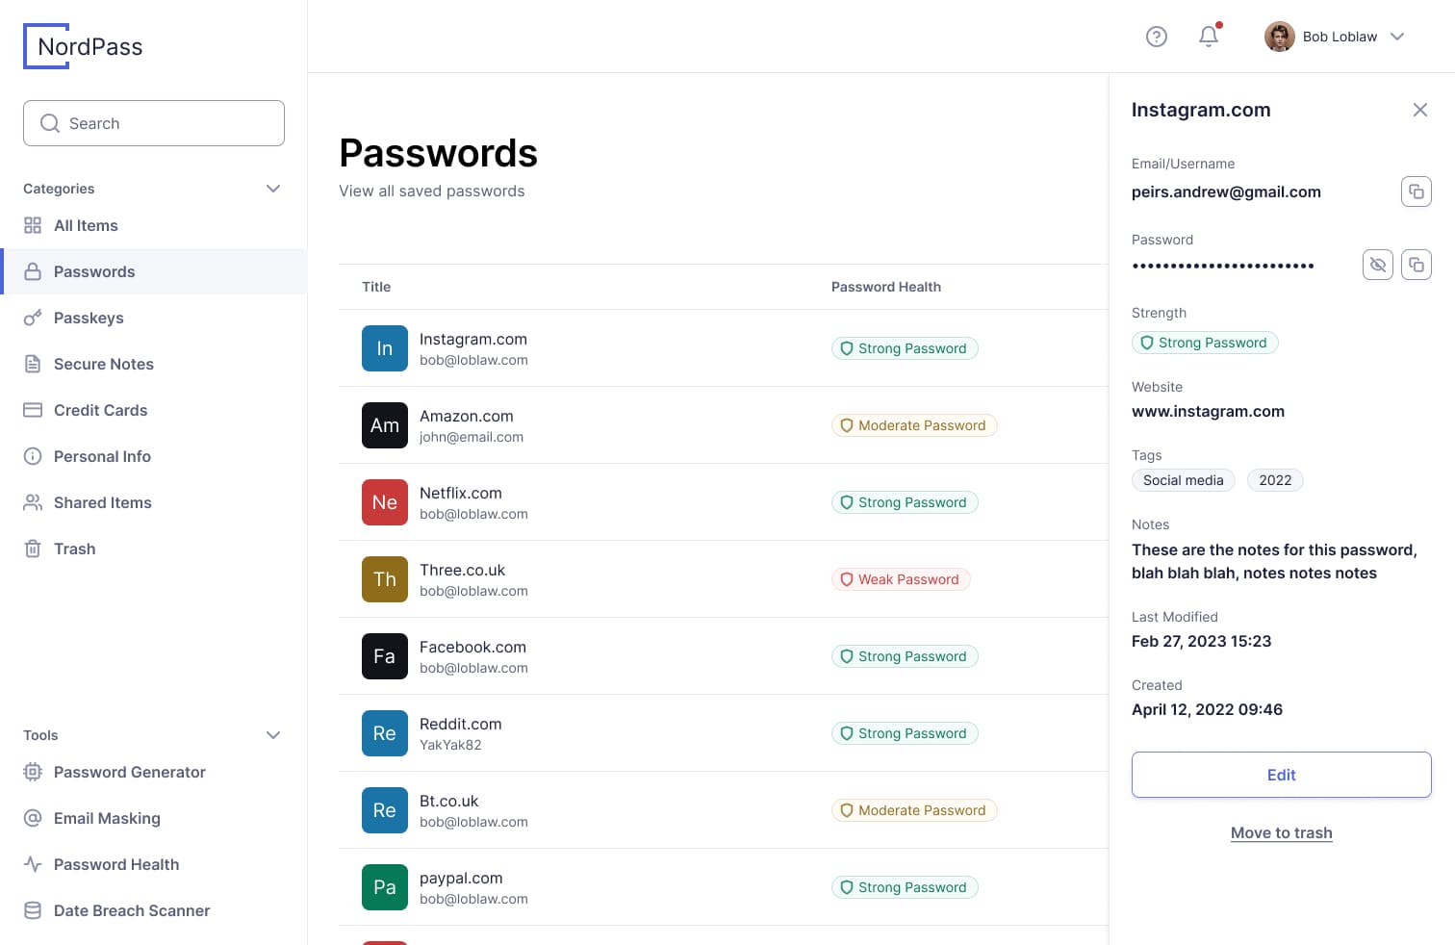Click Moderate Password badge for Amazon.com
Screen dimensions: 1455x945
click(x=914, y=425)
